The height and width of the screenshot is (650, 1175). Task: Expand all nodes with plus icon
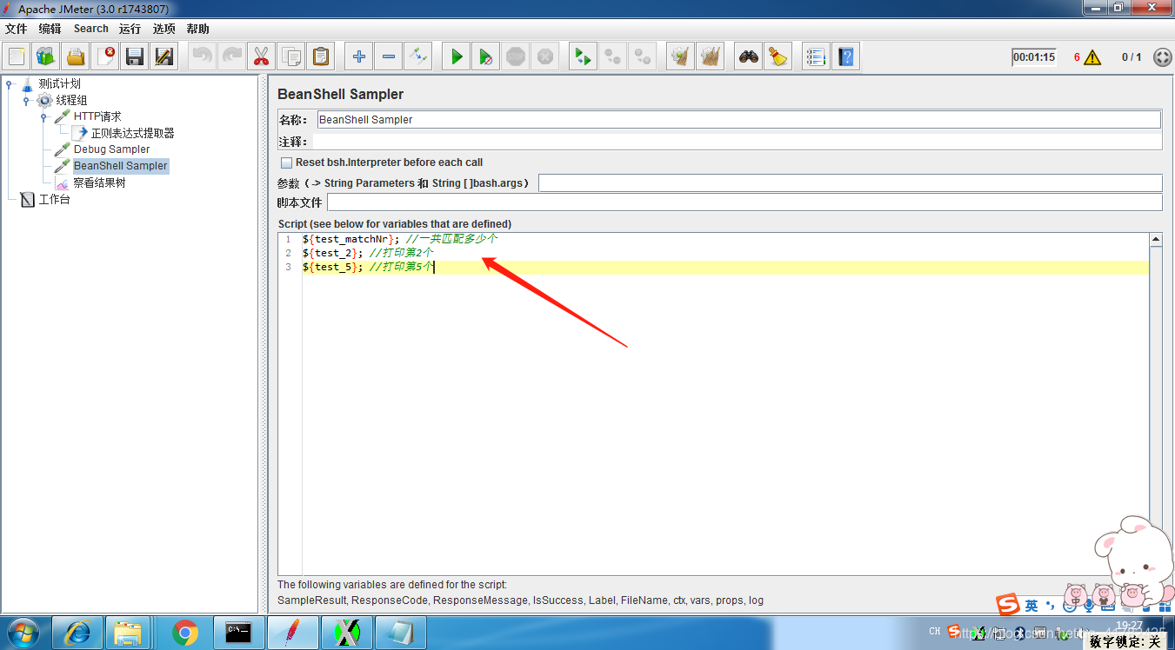click(359, 57)
